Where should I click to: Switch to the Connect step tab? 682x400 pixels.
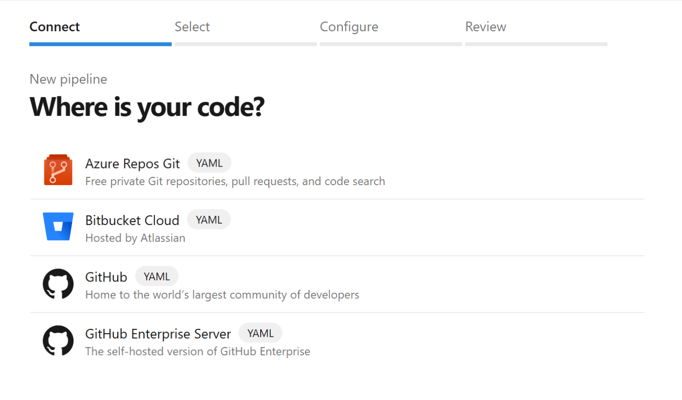(100, 32)
